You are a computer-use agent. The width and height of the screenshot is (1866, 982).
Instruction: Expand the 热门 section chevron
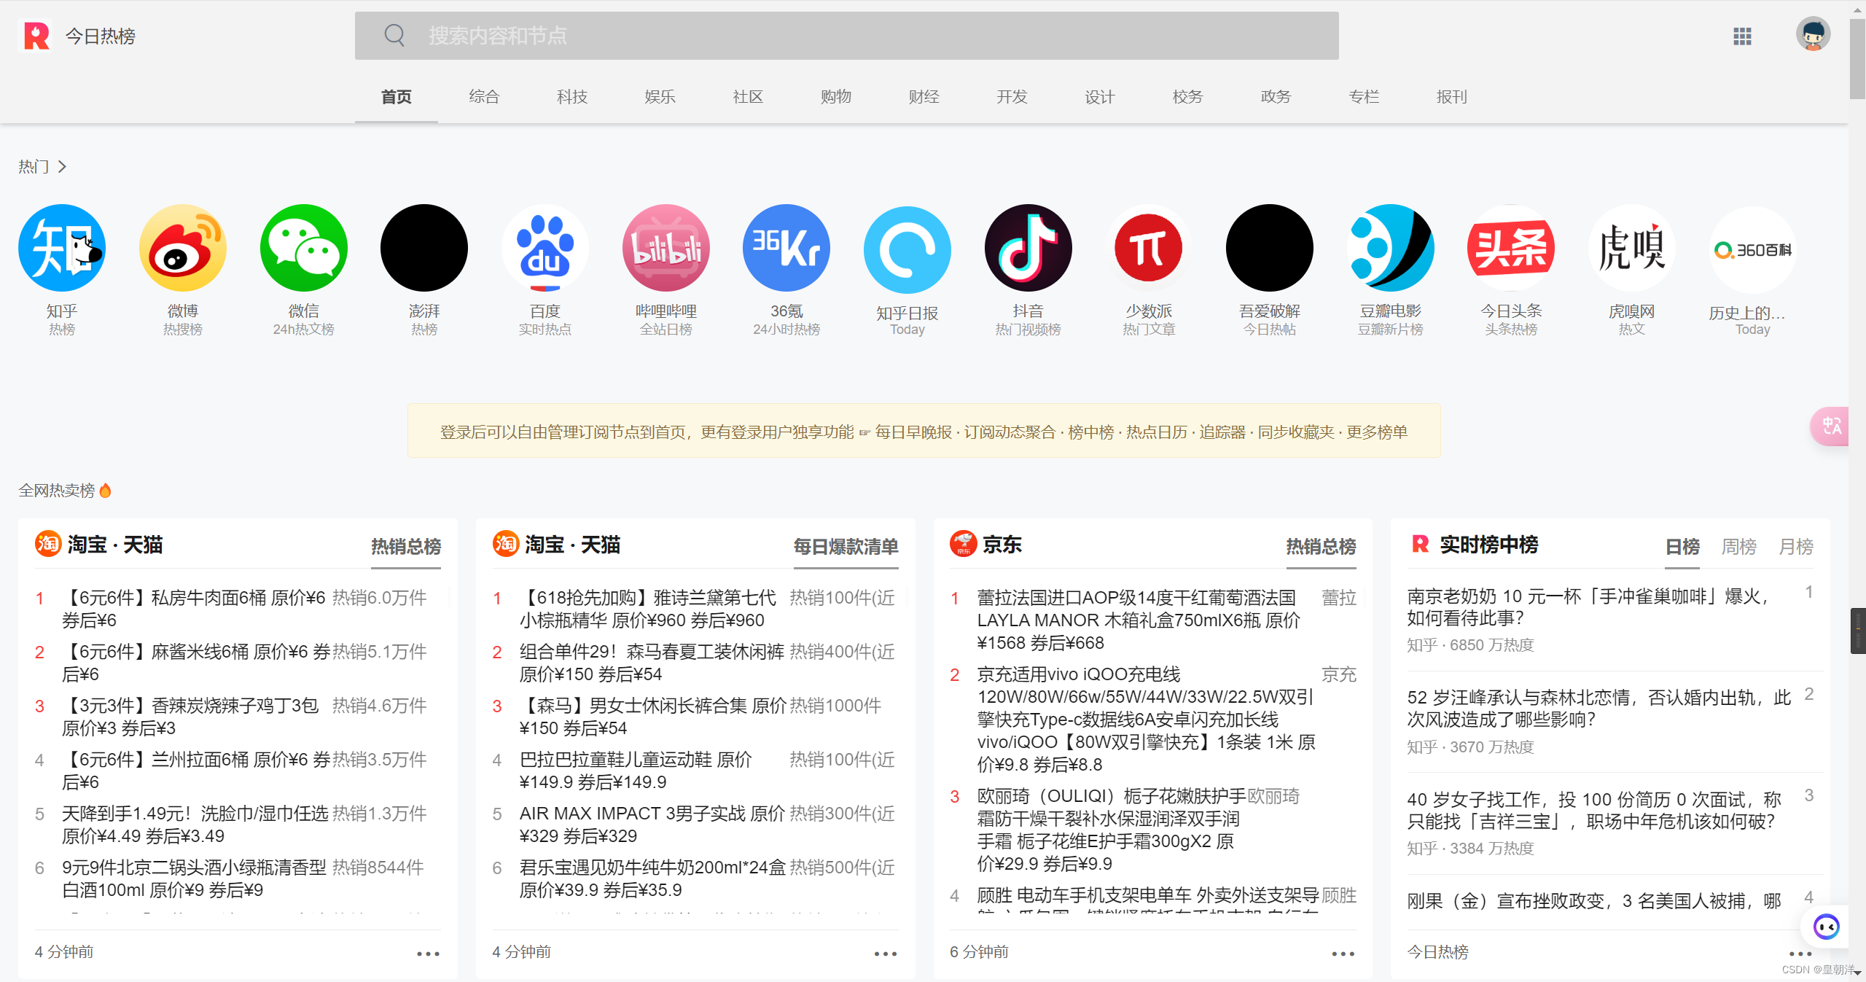click(x=63, y=167)
